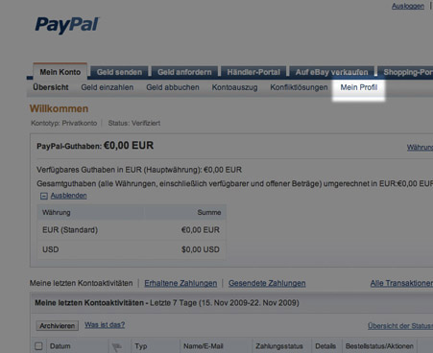
Task: Open the Mein Konto tab
Action: pyautogui.click(x=60, y=72)
